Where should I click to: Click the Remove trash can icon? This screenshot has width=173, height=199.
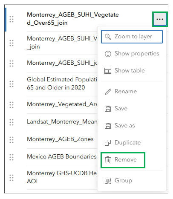coord(108,160)
